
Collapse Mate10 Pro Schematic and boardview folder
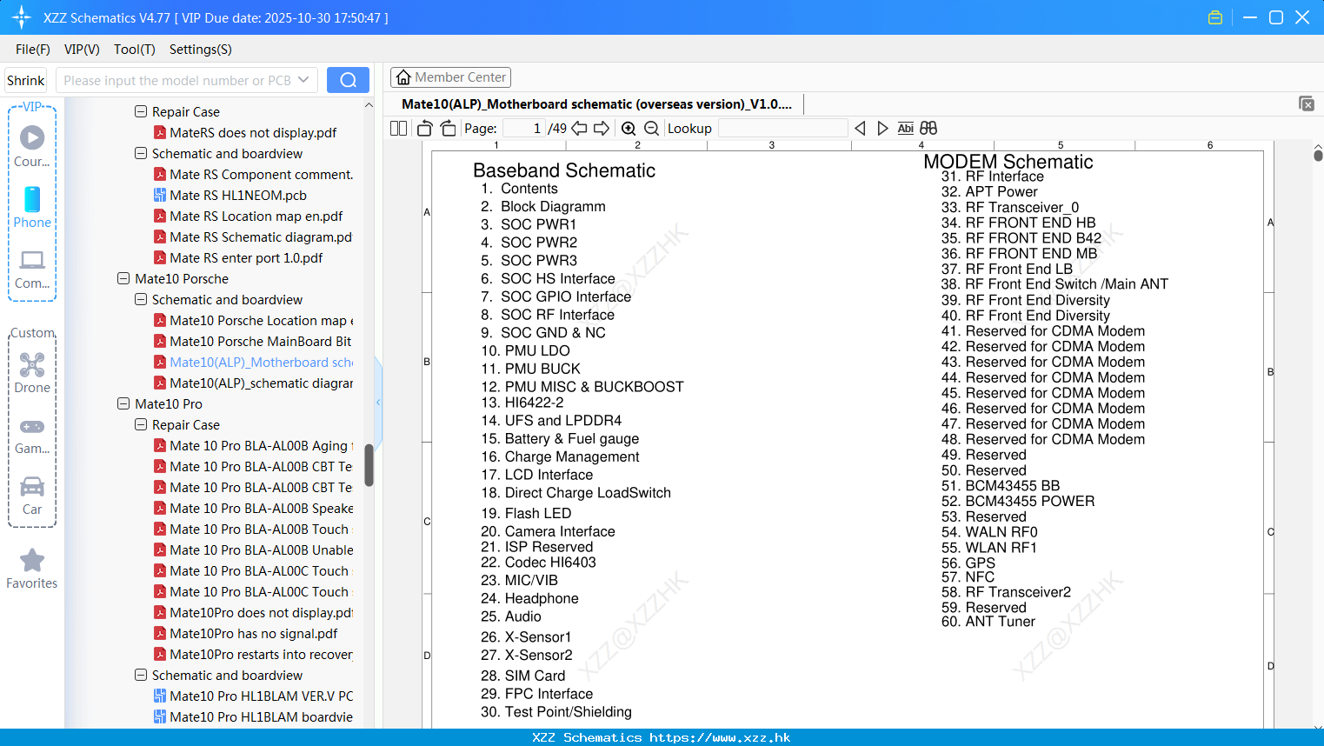[141, 675]
